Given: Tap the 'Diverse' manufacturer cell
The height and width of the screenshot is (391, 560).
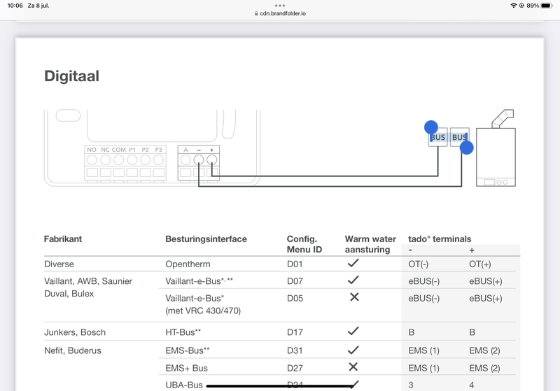Looking at the screenshot, I should coord(59,264).
